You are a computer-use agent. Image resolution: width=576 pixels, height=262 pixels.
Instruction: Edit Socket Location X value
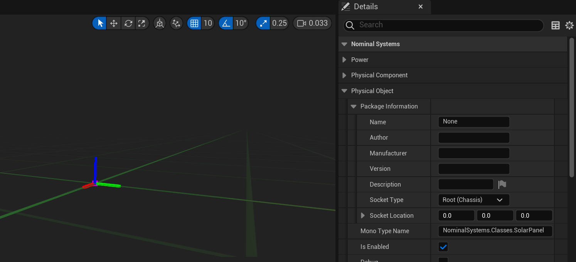pyautogui.click(x=456, y=215)
